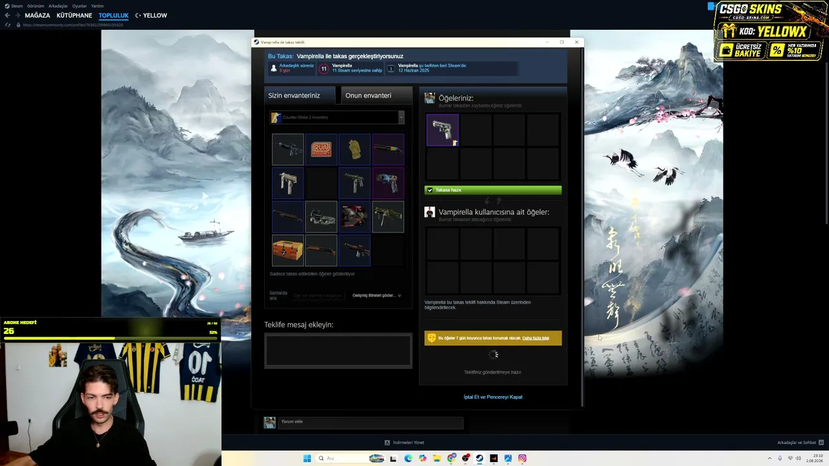The height and width of the screenshot is (466, 829).
Task: Open the Windows Start menu
Action: pos(307,458)
